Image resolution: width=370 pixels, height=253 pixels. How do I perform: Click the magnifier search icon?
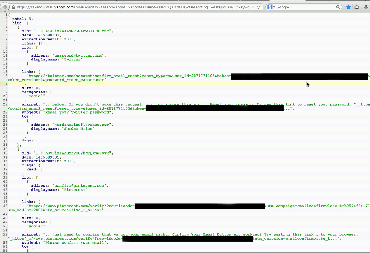[338, 7]
